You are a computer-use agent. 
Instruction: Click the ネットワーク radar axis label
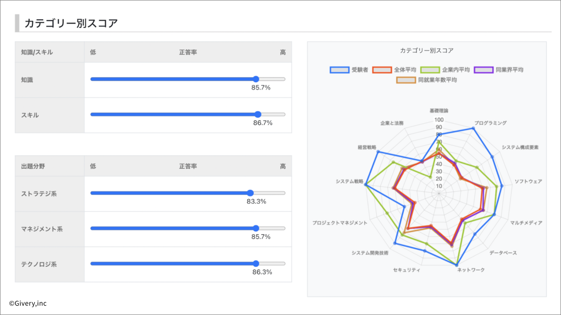coord(471,270)
